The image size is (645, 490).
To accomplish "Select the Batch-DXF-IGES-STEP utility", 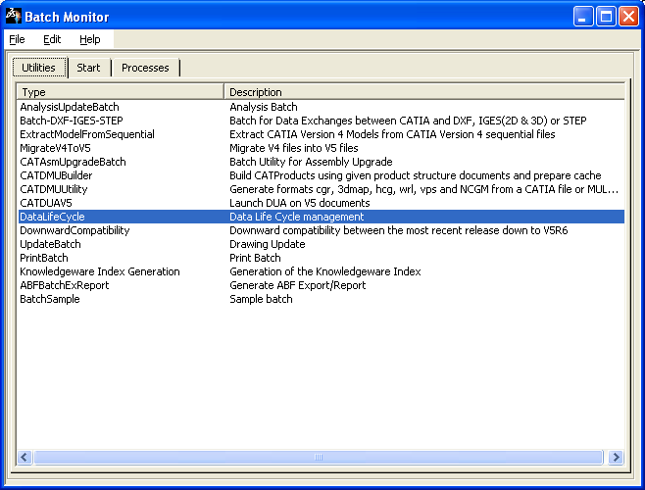I will pyautogui.click(x=72, y=121).
